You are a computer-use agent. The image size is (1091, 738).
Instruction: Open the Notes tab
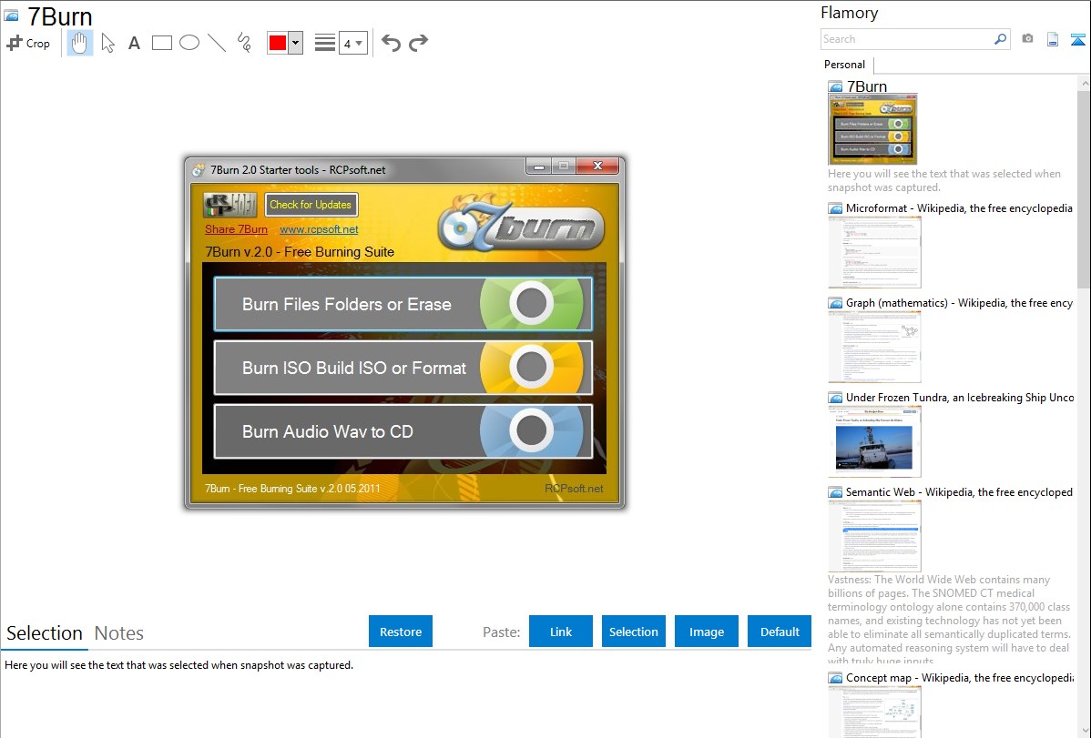coord(119,633)
